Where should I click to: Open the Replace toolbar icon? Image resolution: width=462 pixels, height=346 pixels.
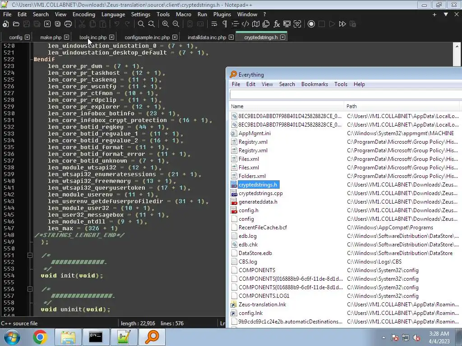point(152,24)
